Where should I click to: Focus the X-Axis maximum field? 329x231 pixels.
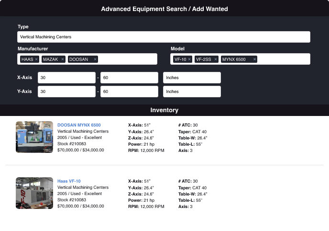pos(129,78)
